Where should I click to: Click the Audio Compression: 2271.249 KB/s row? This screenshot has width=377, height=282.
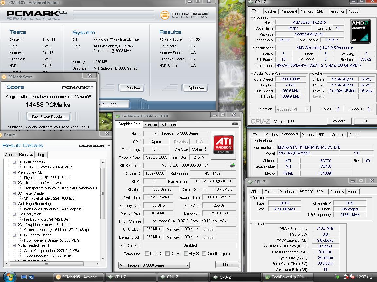52,251
